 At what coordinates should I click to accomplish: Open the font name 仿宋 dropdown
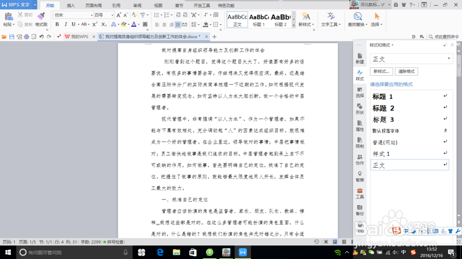coord(91,15)
